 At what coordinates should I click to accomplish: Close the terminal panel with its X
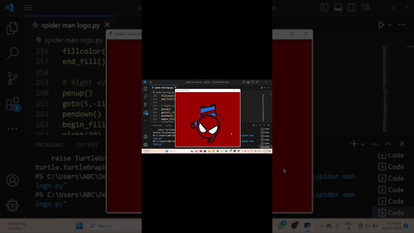[268, 125]
